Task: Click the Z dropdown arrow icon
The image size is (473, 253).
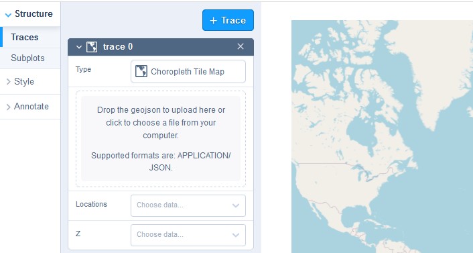Action: click(236, 235)
